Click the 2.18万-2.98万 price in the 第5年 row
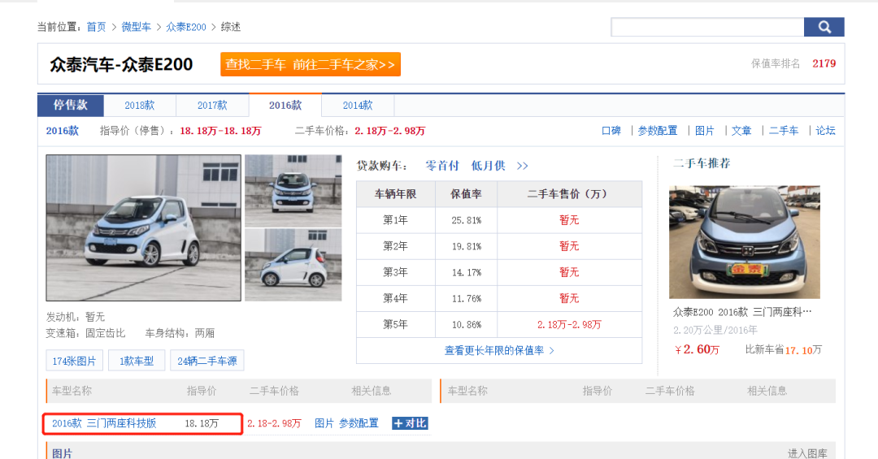The image size is (878, 459). (x=569, y=325)
